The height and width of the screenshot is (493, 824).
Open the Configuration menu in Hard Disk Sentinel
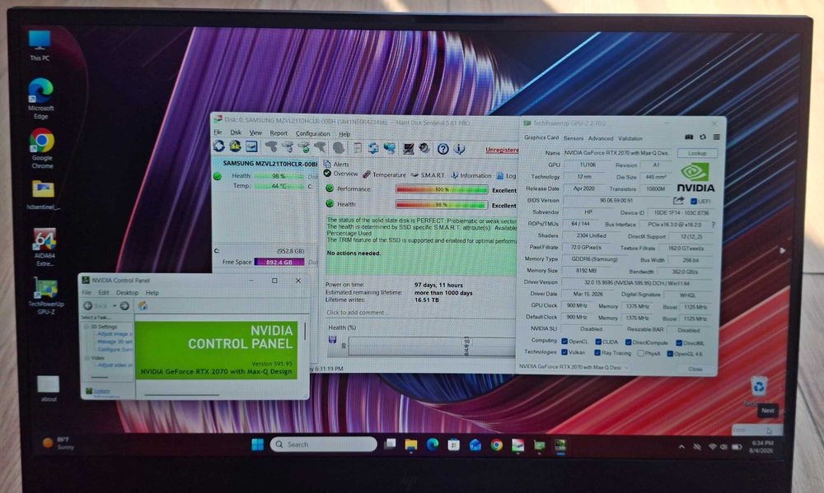(312, 134)
